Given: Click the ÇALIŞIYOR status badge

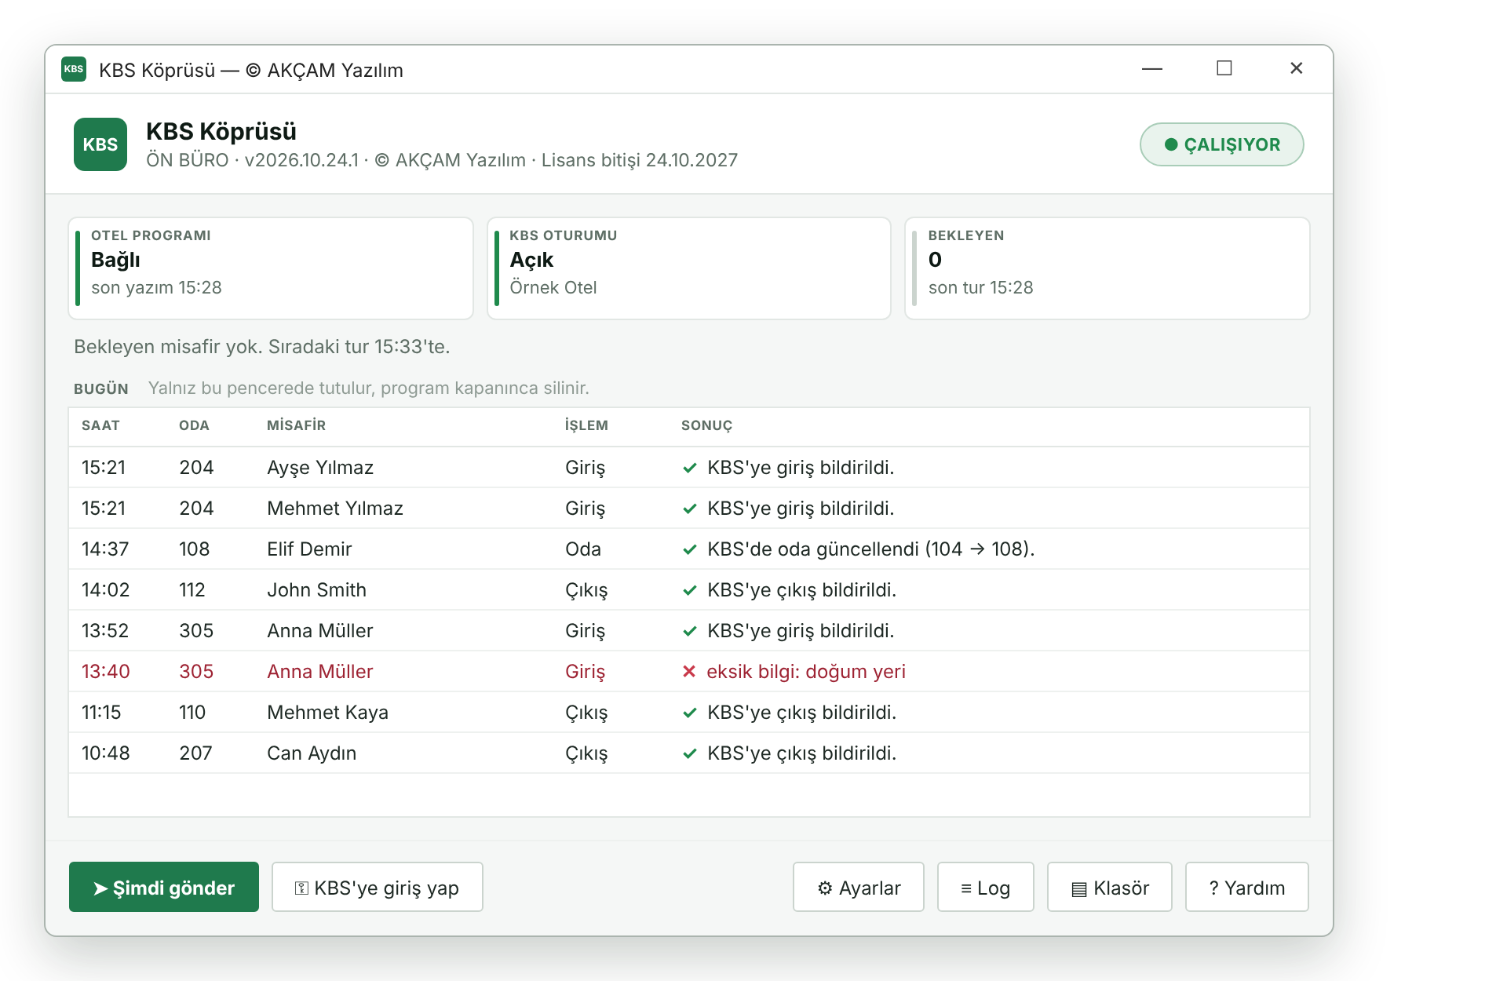Looking at the screenshot, I should click(1221, 144).
